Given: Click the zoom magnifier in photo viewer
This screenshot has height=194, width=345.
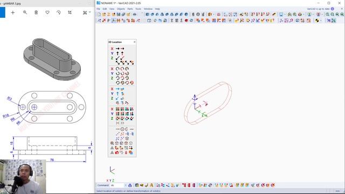Looking at the screenshot, I should click(25, 12).
